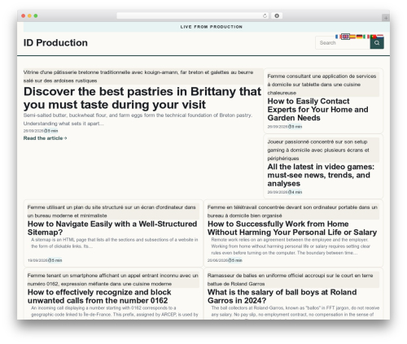Screen dimensions: 407x344
Task: Open the browser extension icon beside address bar
Action: pyautogui.click(x=277, y=15)
